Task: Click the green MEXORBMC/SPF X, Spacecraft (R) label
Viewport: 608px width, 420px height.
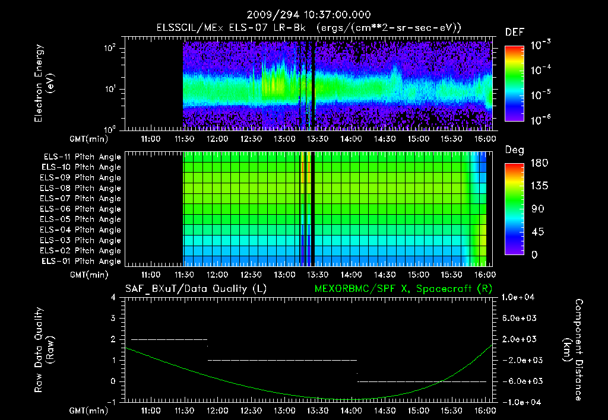Action: pos(403,289)
